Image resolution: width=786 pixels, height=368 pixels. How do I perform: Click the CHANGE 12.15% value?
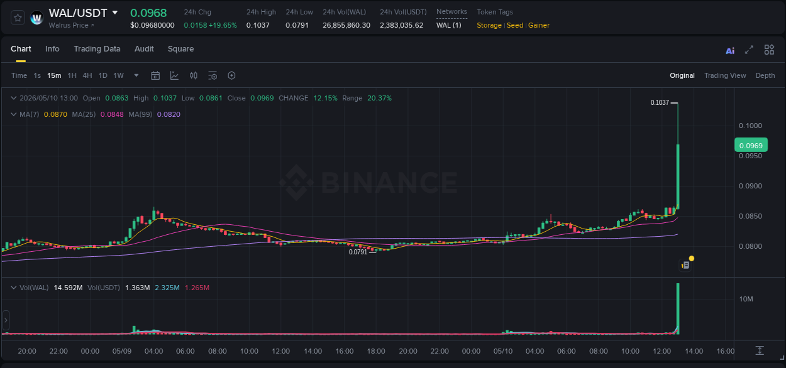click(x=325, y=98)
